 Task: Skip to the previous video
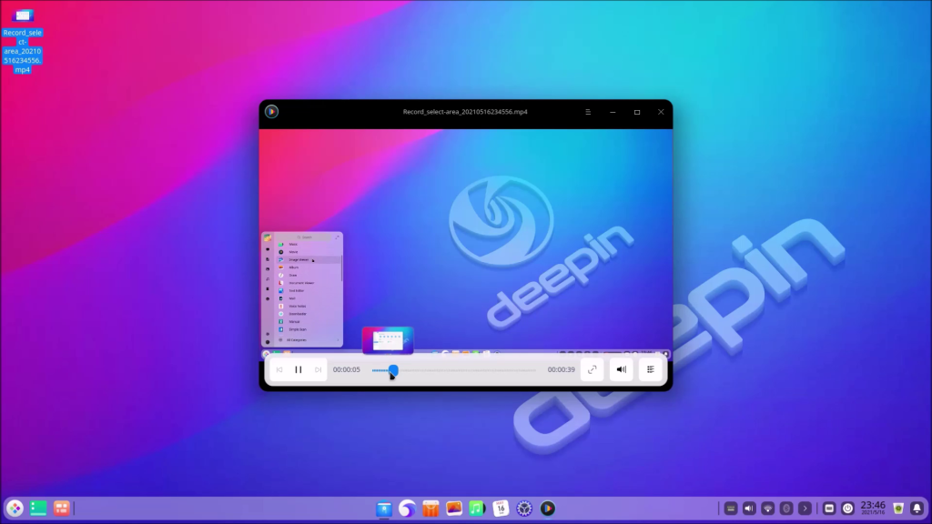279,369
